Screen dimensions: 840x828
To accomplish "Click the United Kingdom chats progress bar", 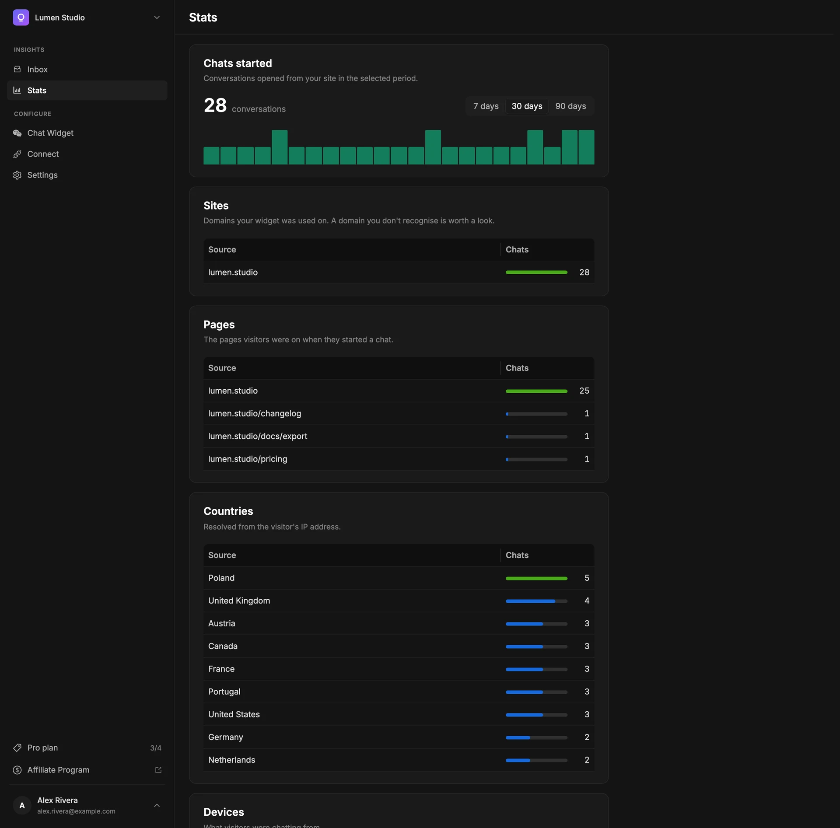I will point(536,601).
